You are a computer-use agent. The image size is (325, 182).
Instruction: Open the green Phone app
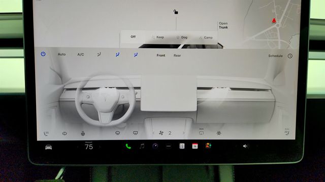tap(128, 146)
